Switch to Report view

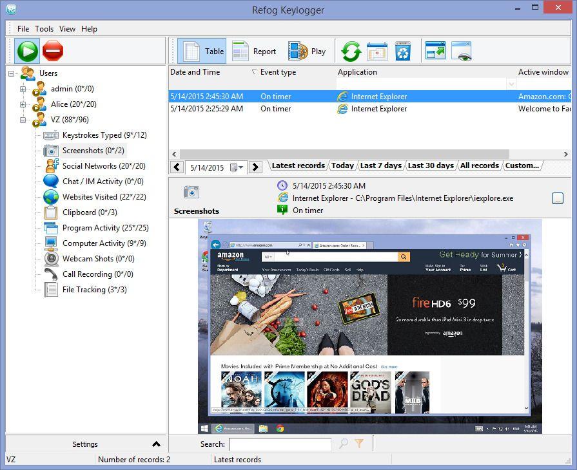[x=254, y=51]
